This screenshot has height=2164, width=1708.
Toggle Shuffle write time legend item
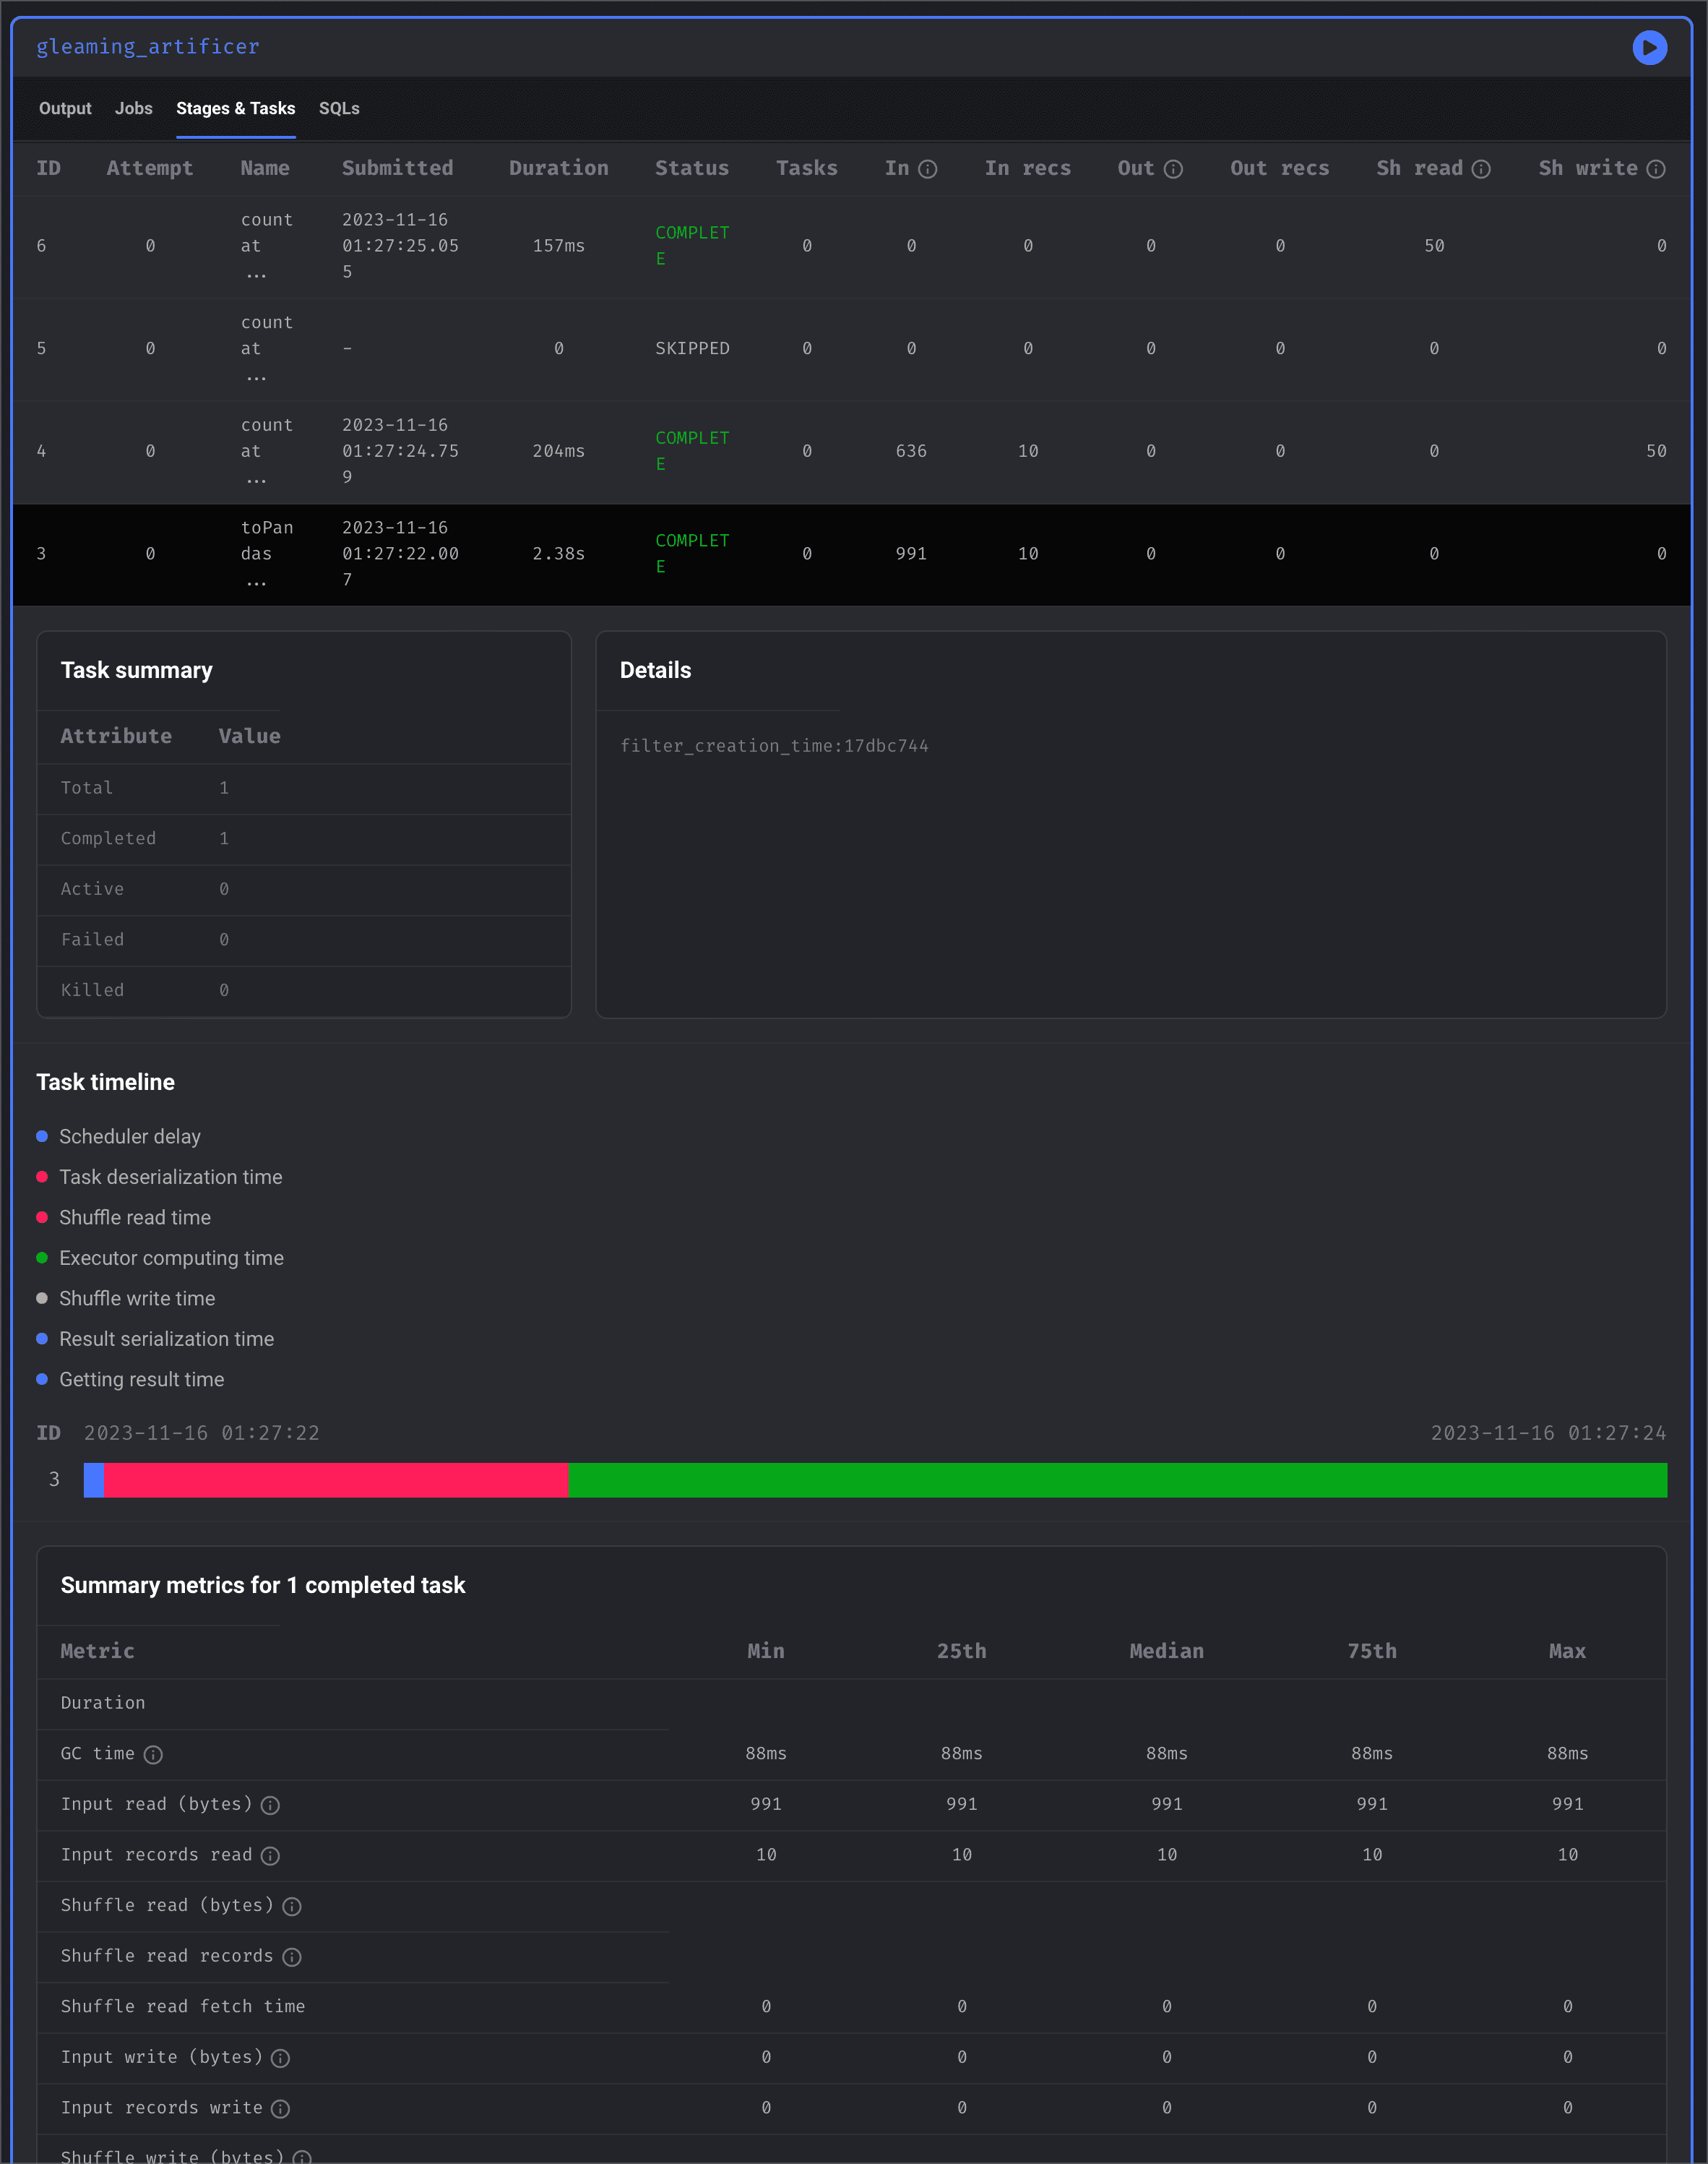pos(137,1299)
